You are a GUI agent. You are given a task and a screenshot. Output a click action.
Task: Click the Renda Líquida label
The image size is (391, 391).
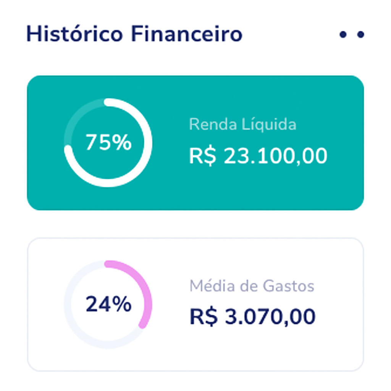pos(243,124)
